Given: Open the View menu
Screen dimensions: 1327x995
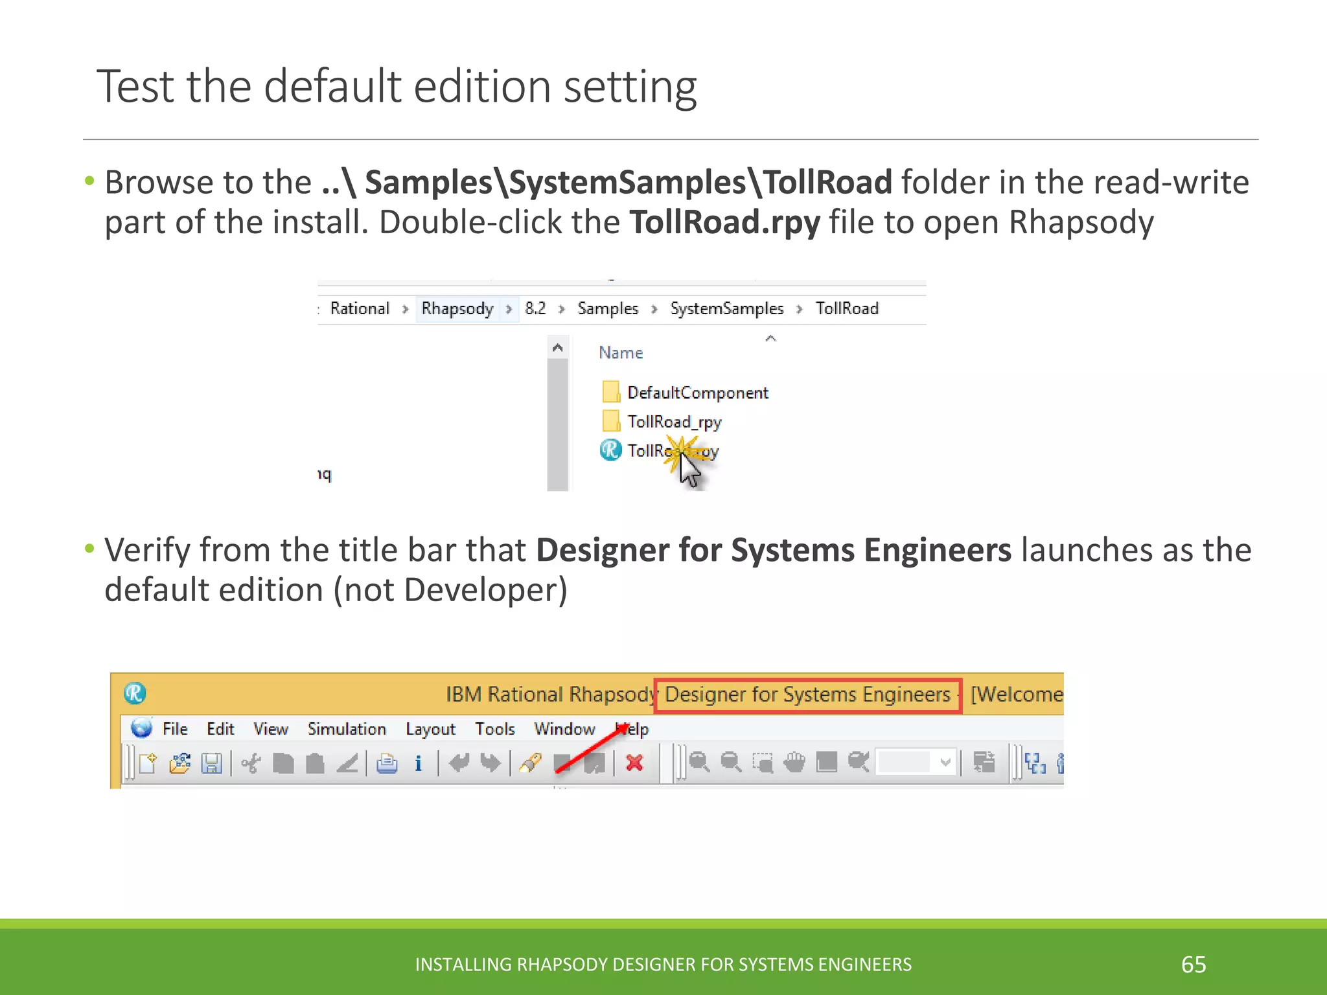Looking at the screenshot, I should click(271, 729).
